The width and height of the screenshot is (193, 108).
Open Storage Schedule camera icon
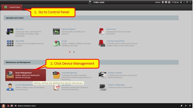point(103,75)
